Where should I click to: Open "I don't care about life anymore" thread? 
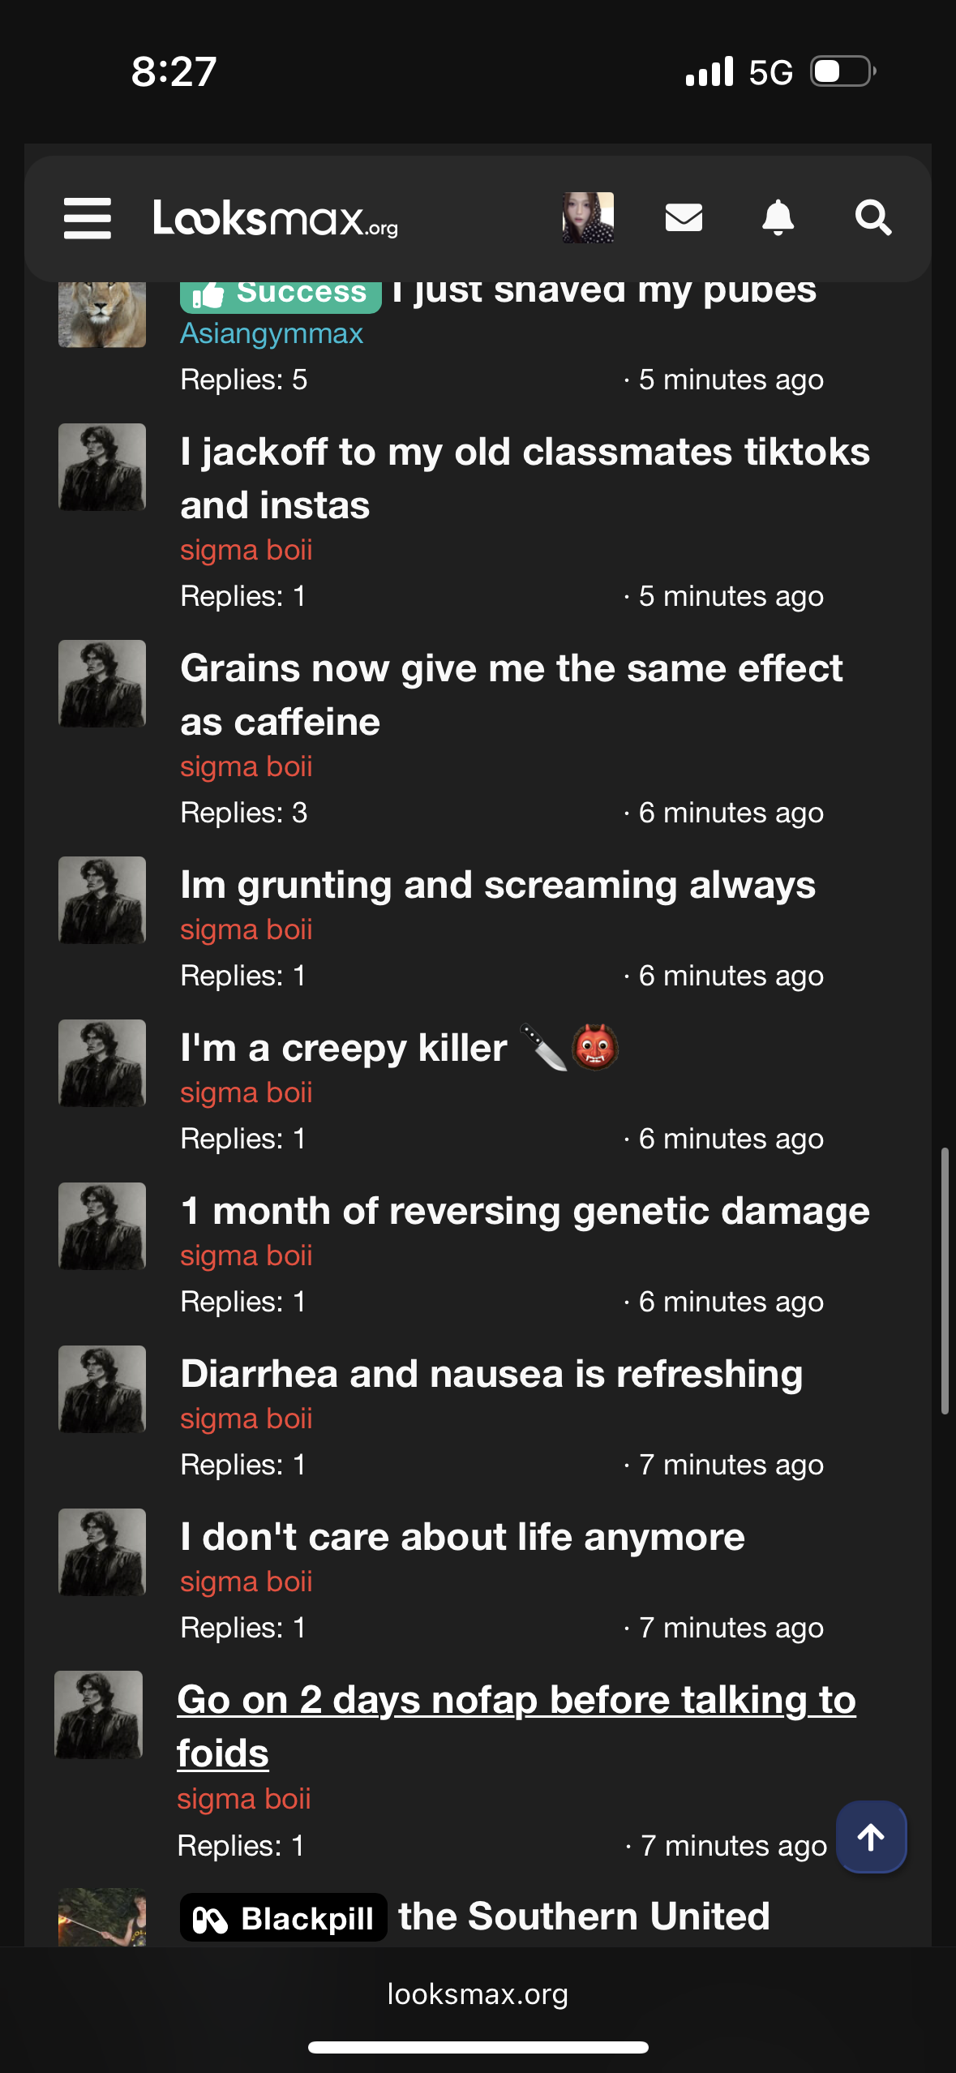click(x=462, y=1537)
